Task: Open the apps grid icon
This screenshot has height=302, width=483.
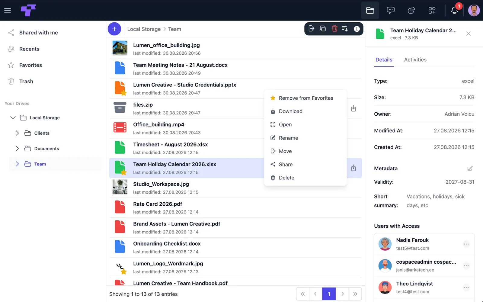Action: (x=432, y=10)
